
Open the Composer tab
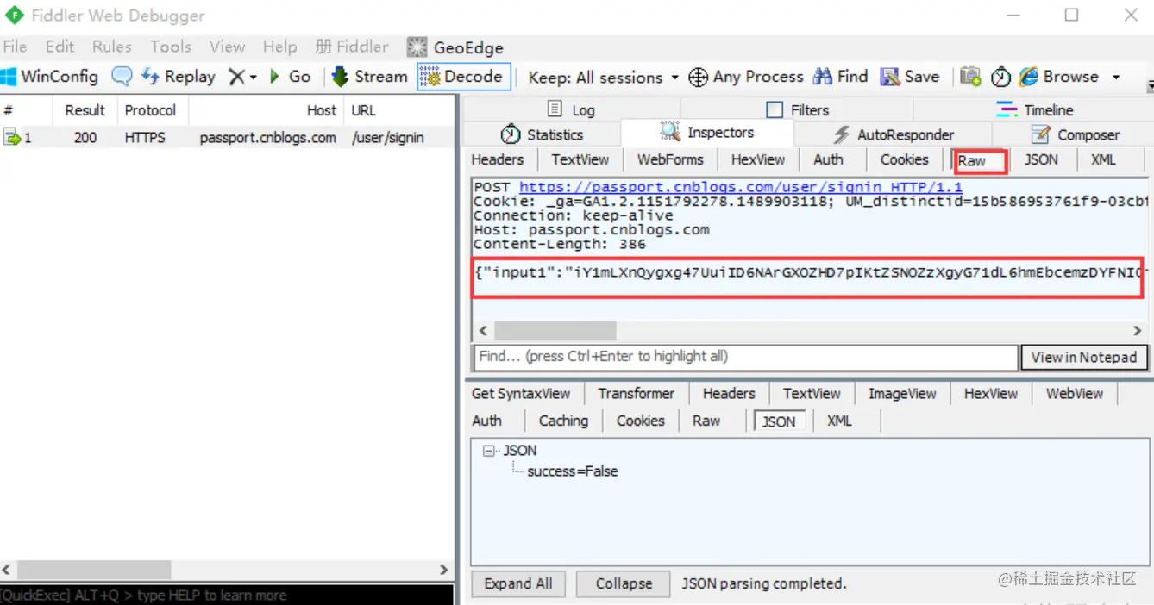[x=1075, y=134]
